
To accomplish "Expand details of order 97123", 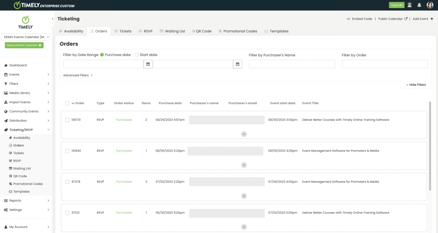I will coord(244,227).
